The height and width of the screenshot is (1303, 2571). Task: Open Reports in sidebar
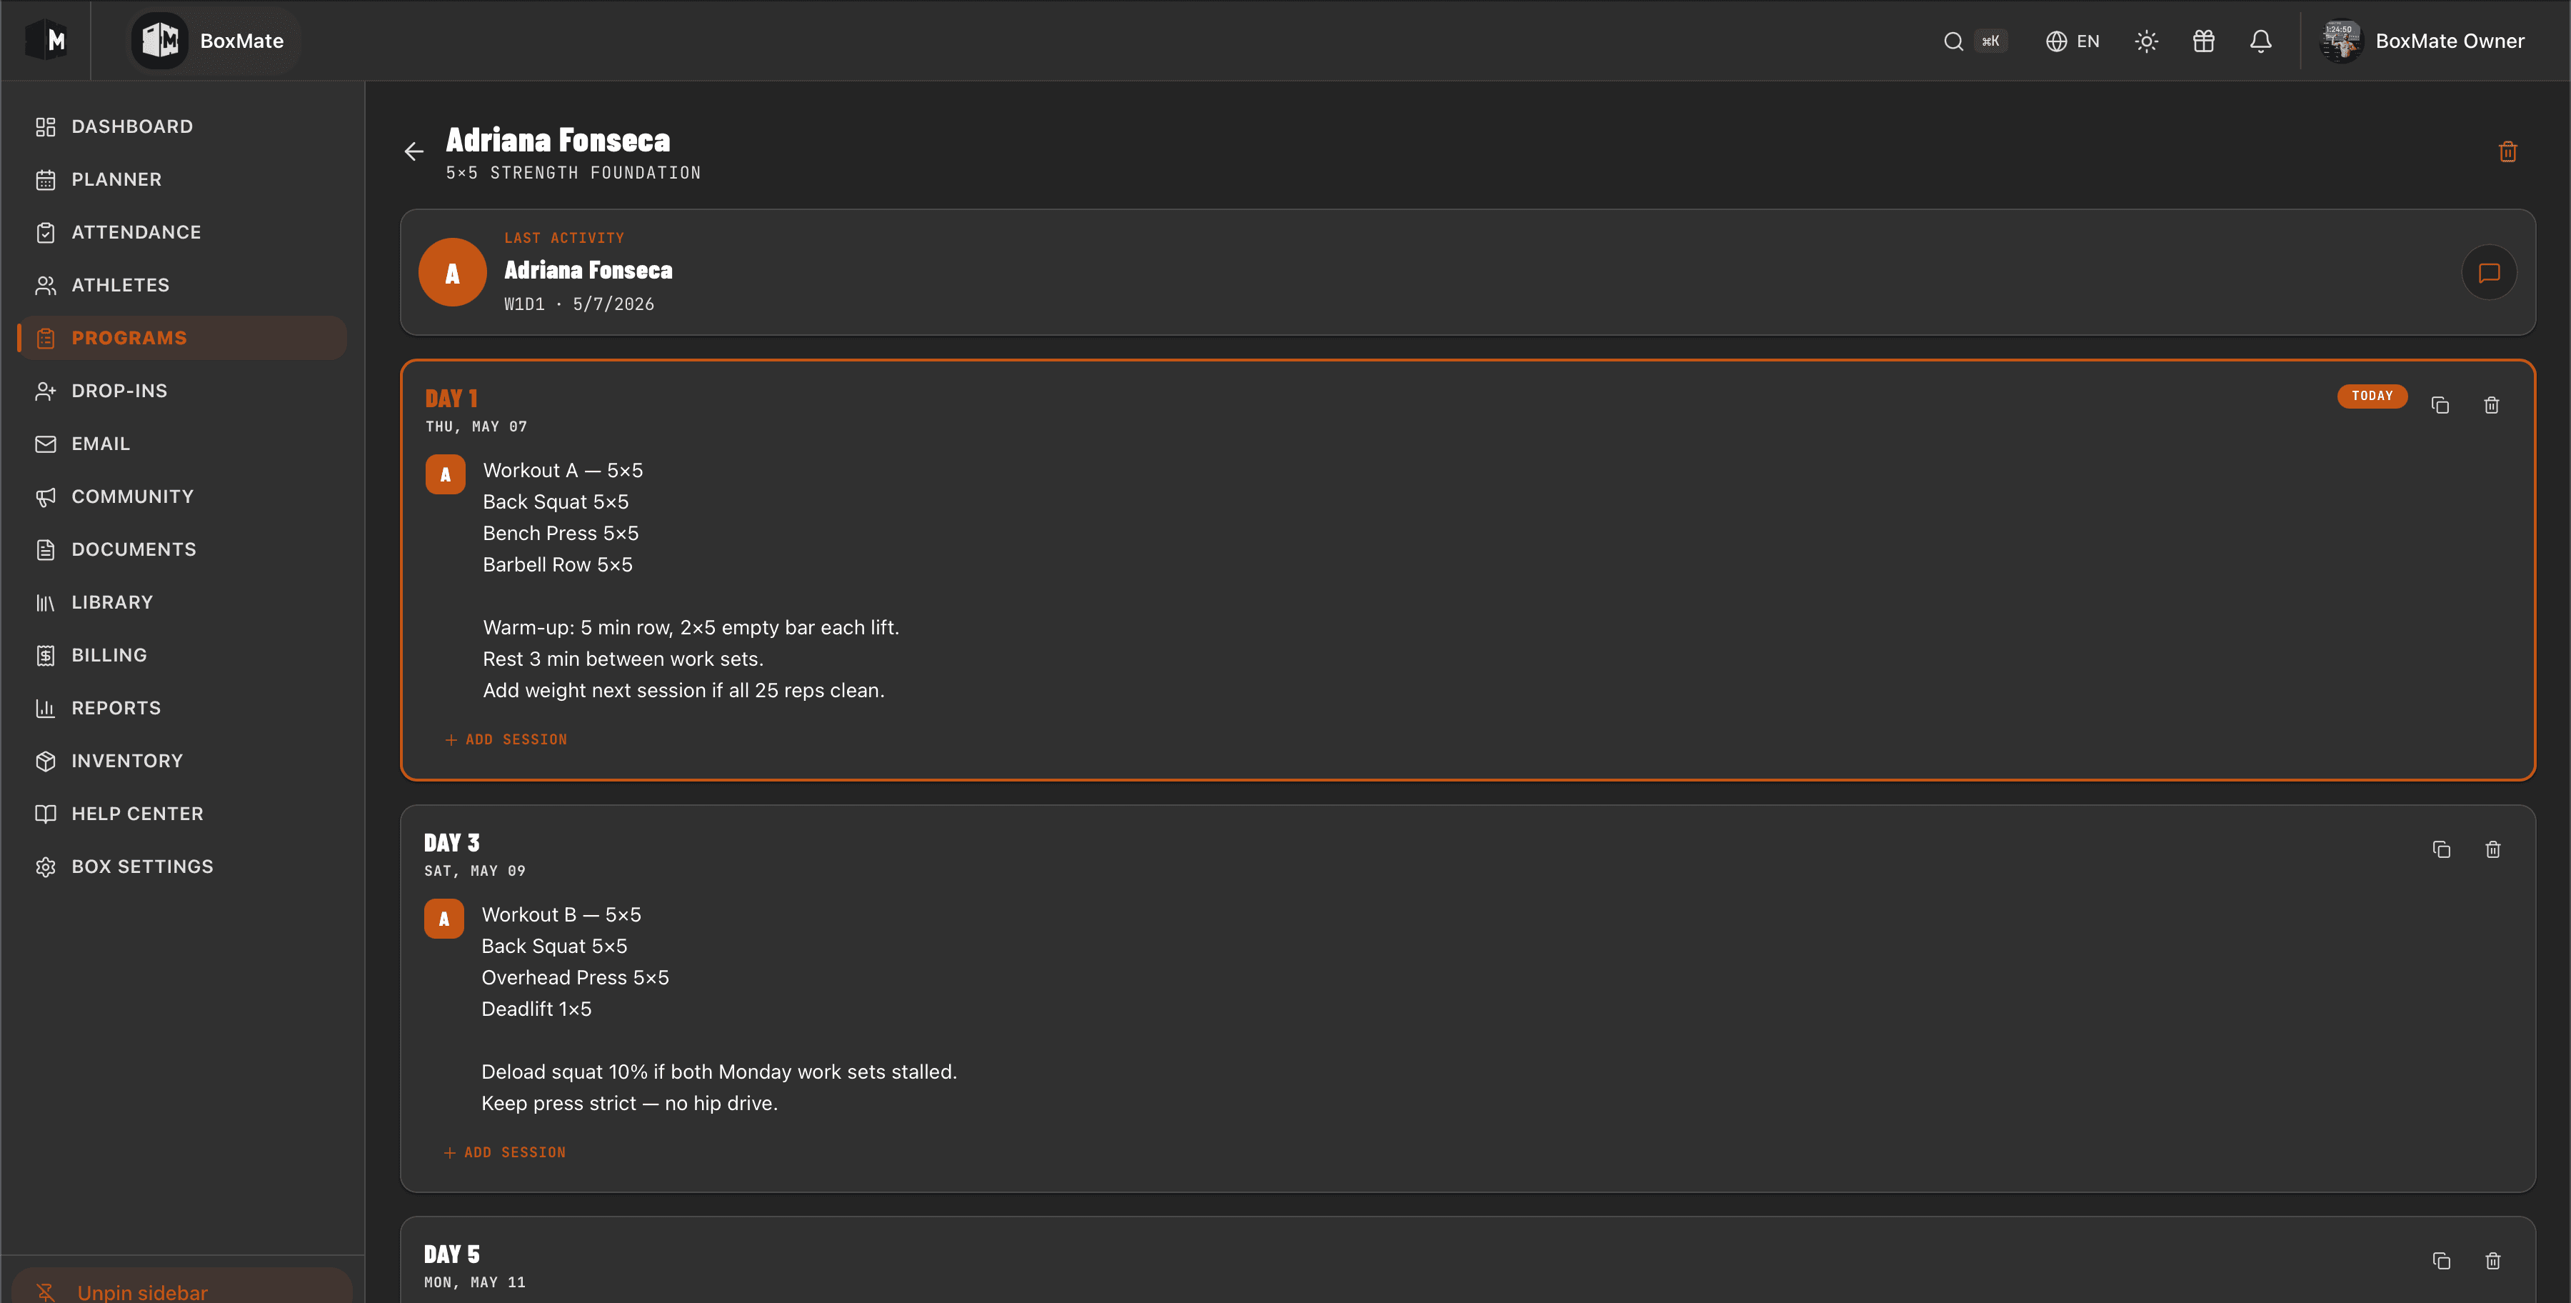click(181, 709)
